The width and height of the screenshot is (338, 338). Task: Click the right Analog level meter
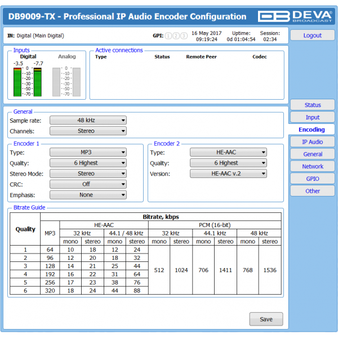click(x=77, y=82)
